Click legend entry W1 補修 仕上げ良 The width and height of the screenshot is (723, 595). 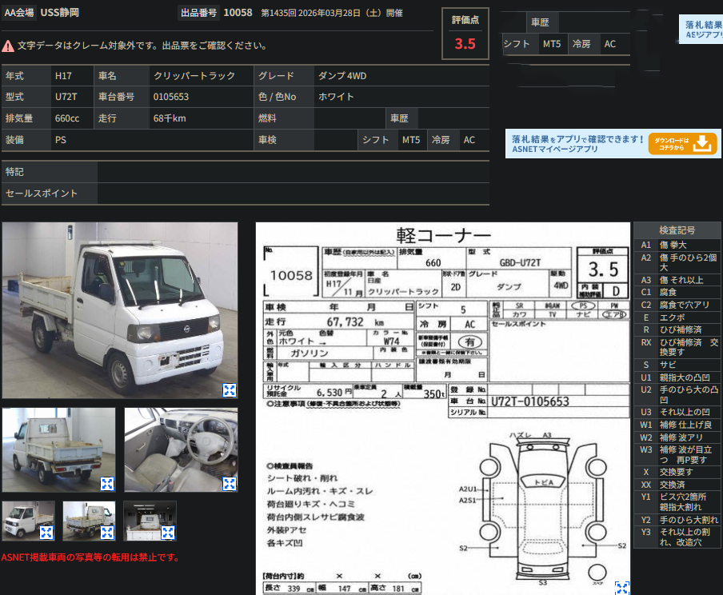(x=677, y=425)
